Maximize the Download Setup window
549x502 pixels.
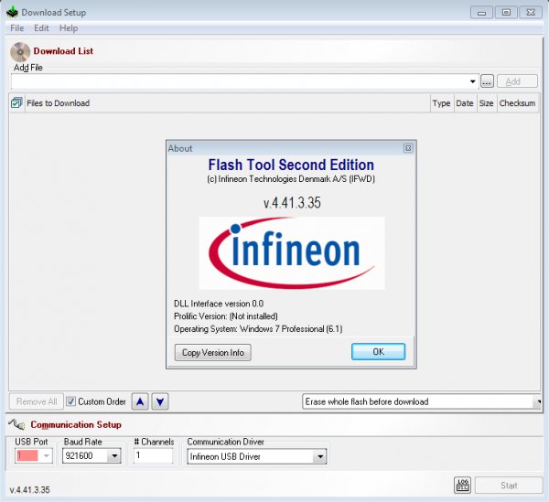click(x=506, y=13)
